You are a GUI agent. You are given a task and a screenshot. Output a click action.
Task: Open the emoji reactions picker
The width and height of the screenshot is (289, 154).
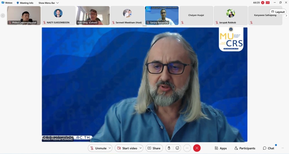[x=177, y=148]
